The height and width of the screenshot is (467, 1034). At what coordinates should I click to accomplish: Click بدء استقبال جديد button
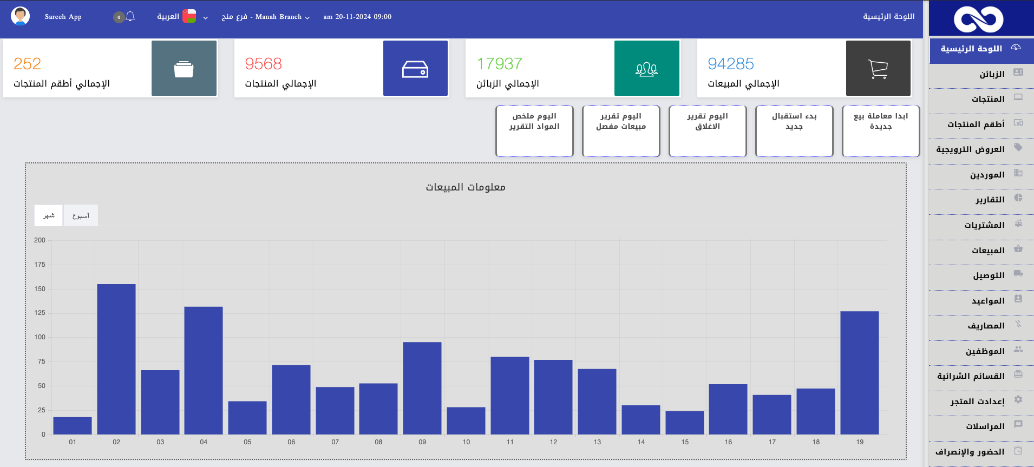tap(794, 131)
